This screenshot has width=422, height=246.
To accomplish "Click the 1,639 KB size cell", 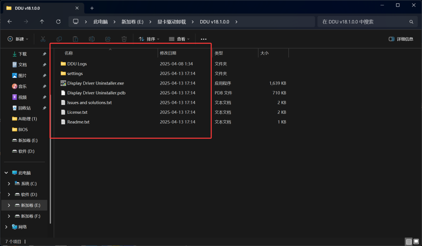I will tap(277, 83).
